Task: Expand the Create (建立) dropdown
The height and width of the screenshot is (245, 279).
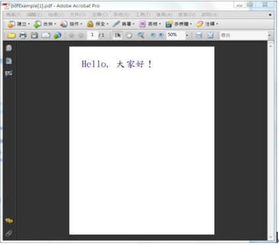Action: click(18, 24)
